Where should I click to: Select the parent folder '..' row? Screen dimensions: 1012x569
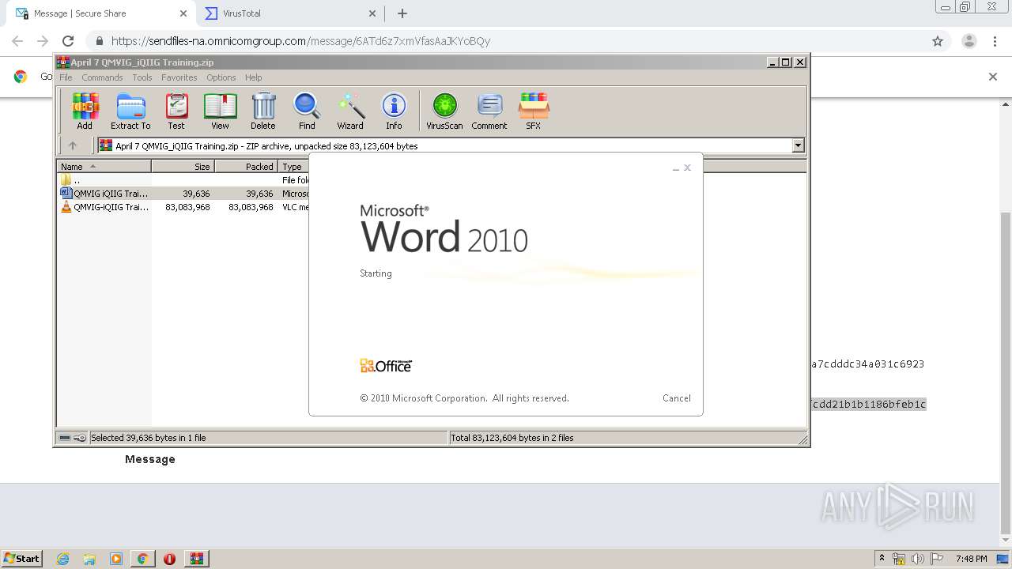click(183, 180)
